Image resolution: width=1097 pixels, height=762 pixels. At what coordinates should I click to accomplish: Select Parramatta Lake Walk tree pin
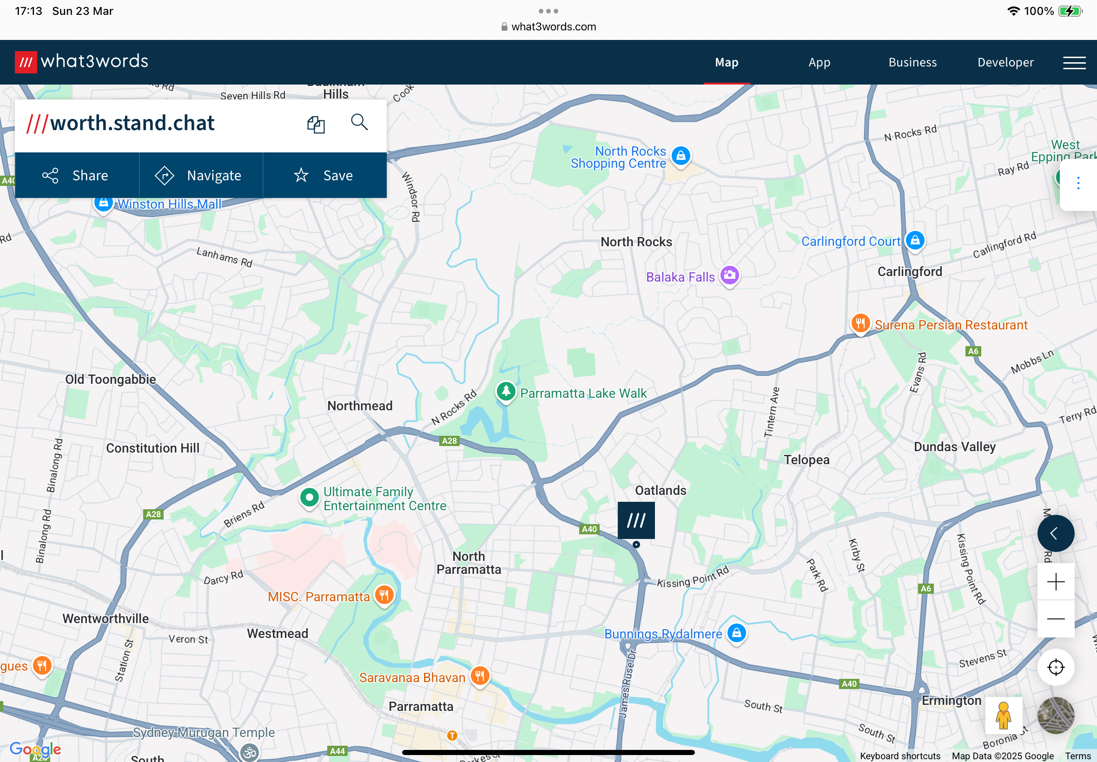click(506, 392)
